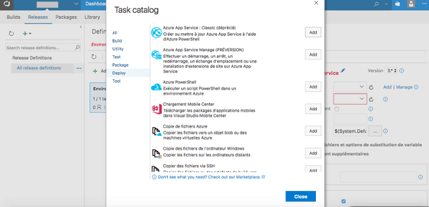This screenshot has height=207, width=429.
Task: Click the Copie des fichiers Windows icon
Action: pyautogui.click(x=157, y=154)
